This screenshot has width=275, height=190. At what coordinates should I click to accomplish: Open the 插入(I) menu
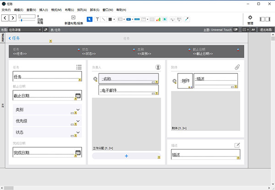[x=44, y=10]
